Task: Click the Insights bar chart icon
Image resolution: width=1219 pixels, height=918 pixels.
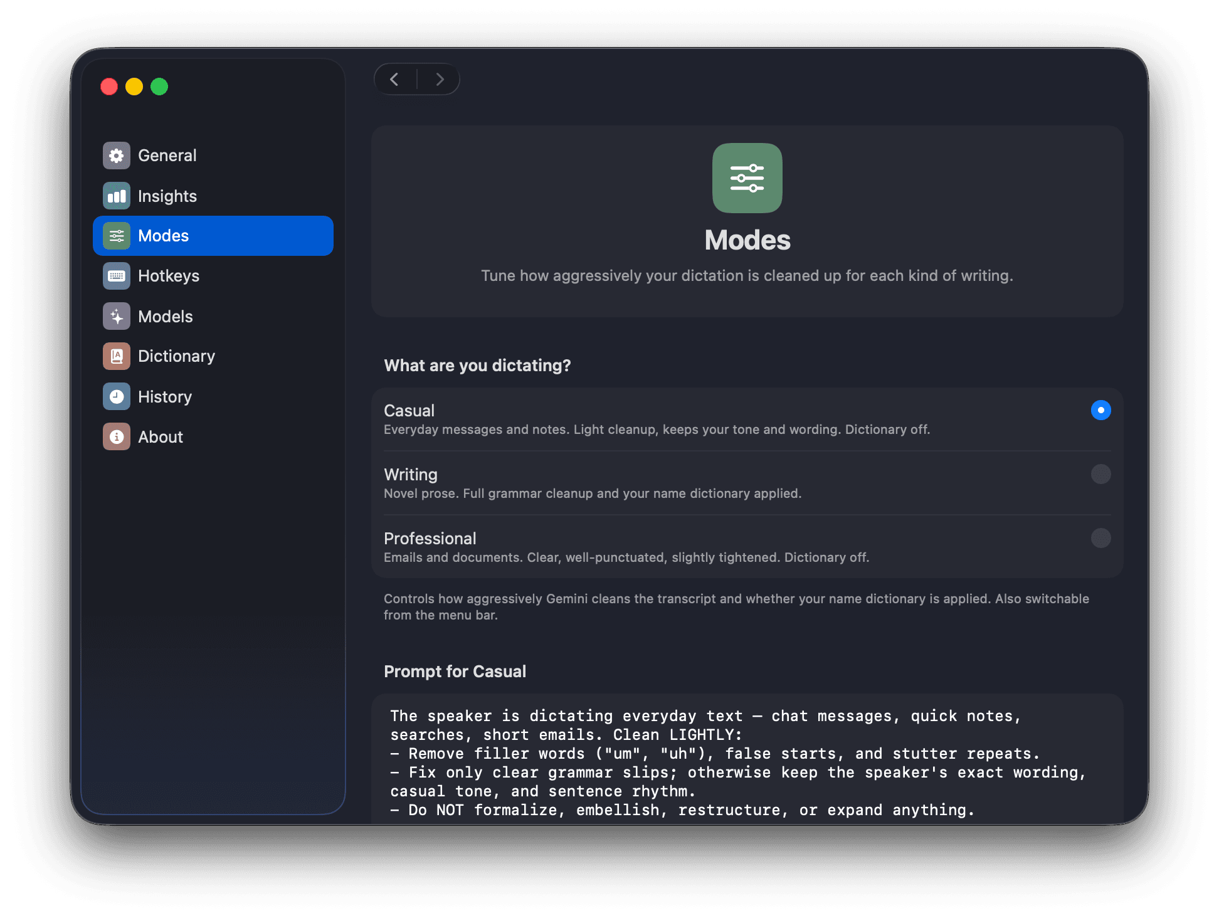Action: (117, 196)
